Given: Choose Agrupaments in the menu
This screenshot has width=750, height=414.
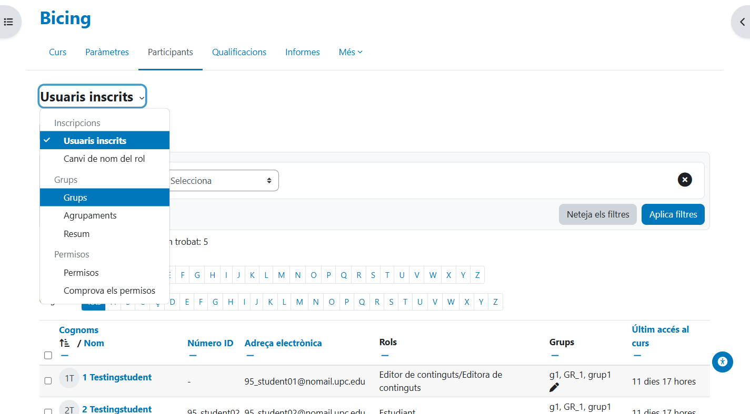Looking at the screenshot, I should point(90,215).
